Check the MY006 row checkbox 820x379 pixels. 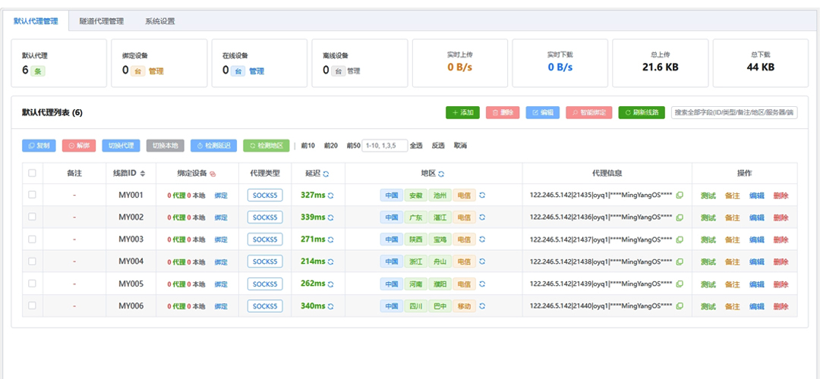coord(32,305)
